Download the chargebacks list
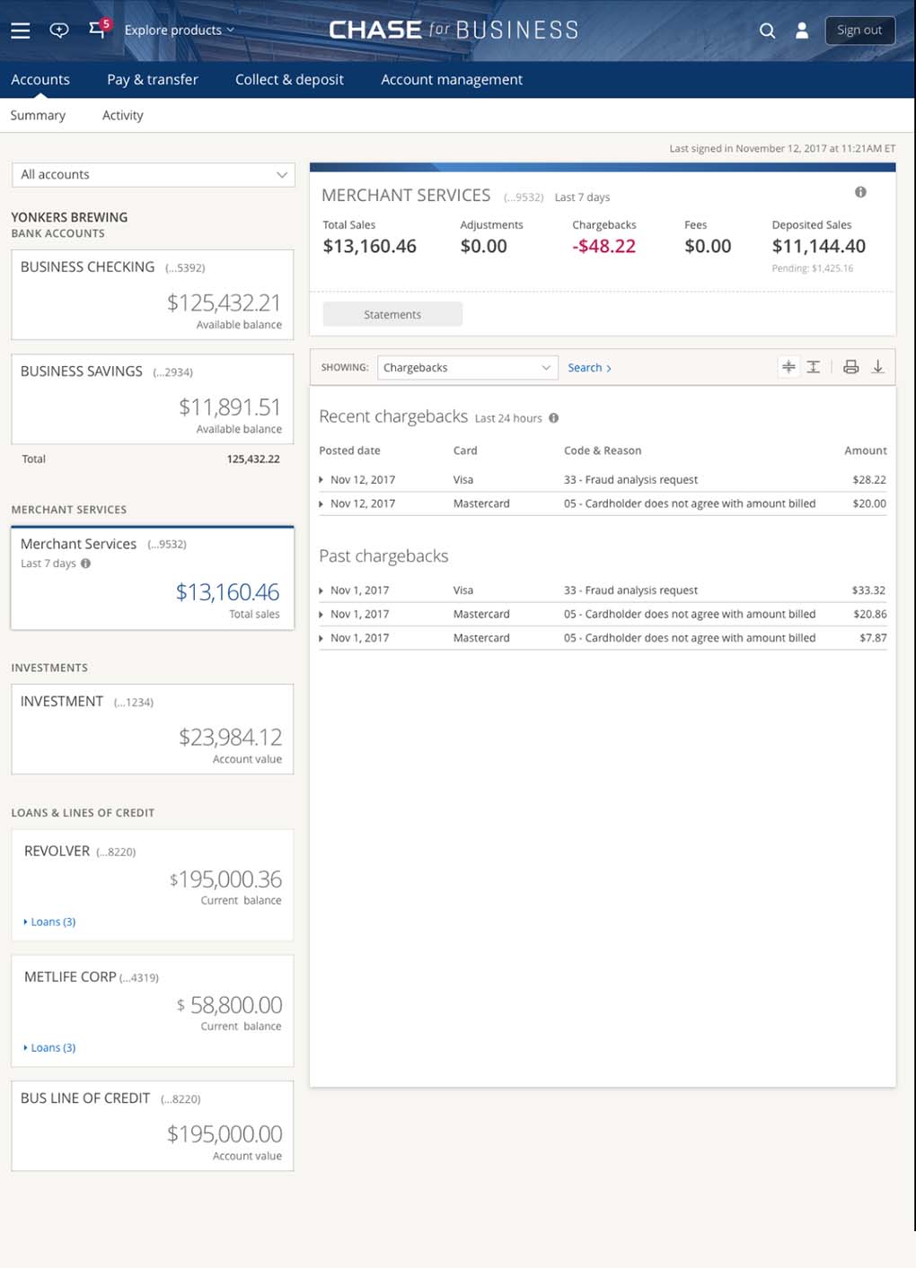 (878, 367)
